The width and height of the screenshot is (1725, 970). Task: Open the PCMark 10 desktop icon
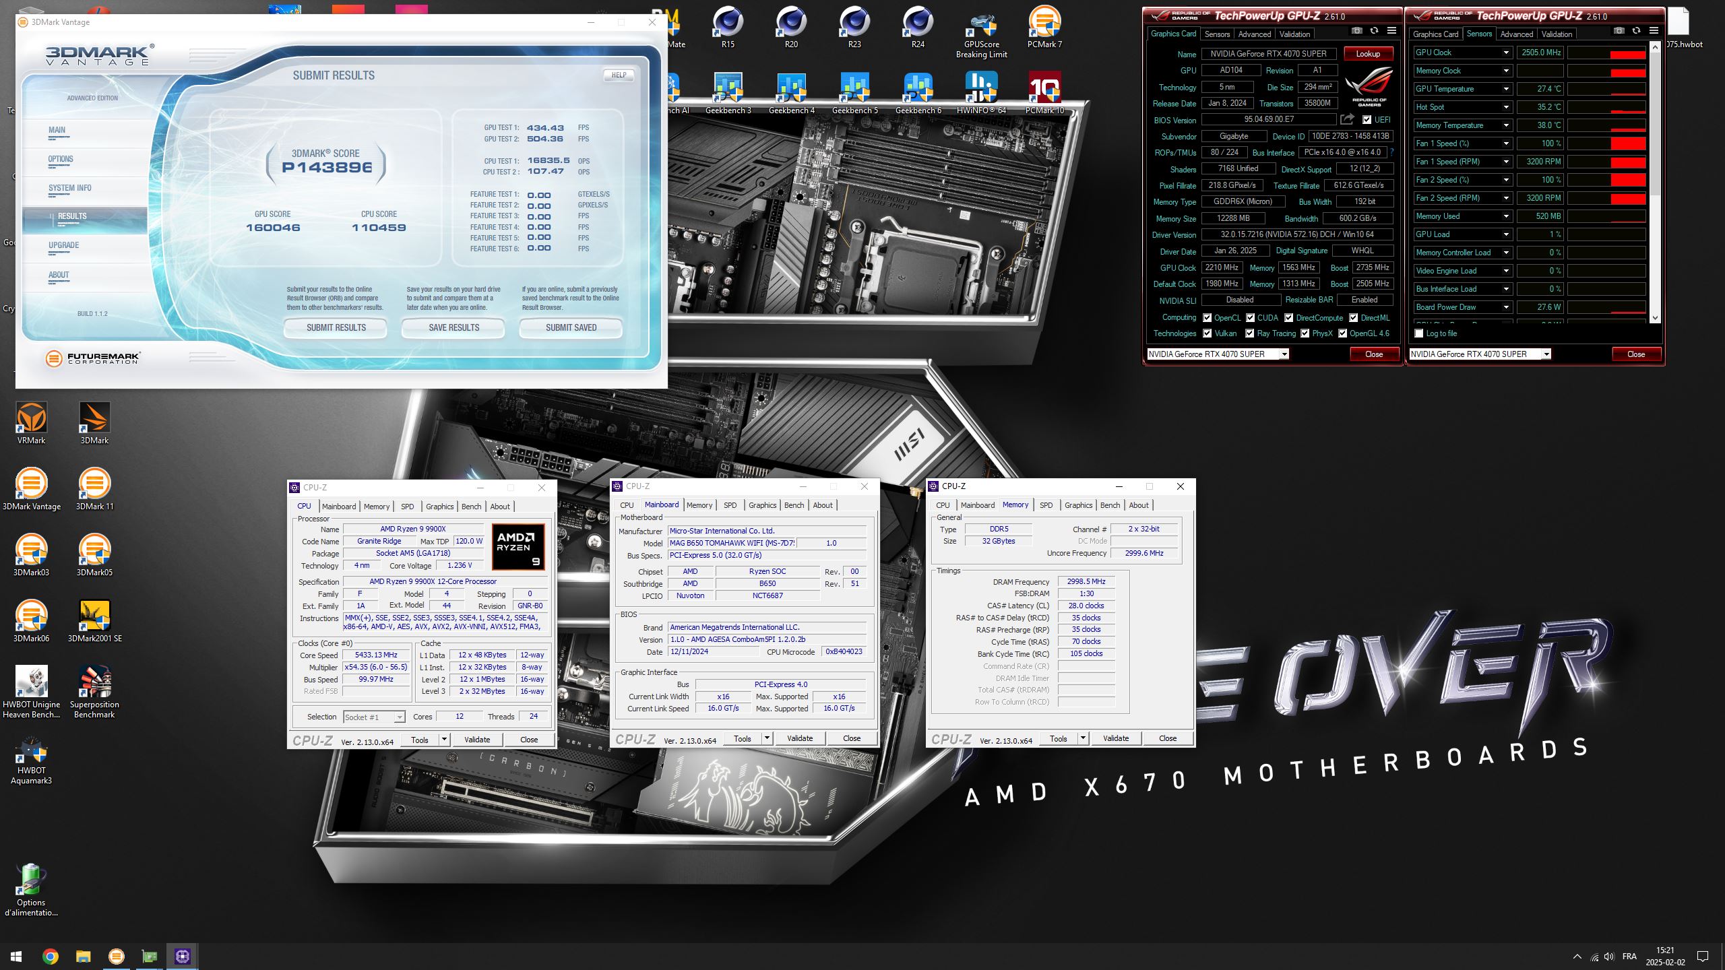1044,93
